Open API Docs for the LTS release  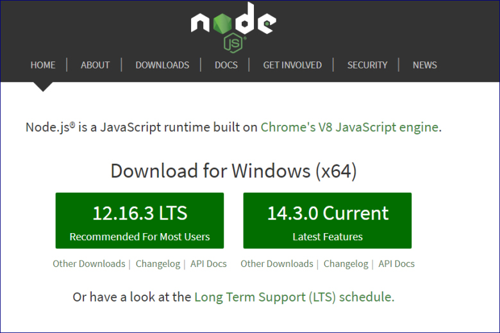(208, 264)
